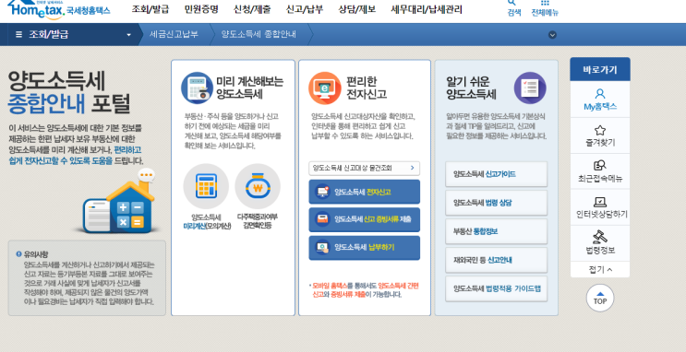This screenshot has width=686, height=352.
Task: Click the 양도소득세 전자신고 button
Action: tap(364, 193)
